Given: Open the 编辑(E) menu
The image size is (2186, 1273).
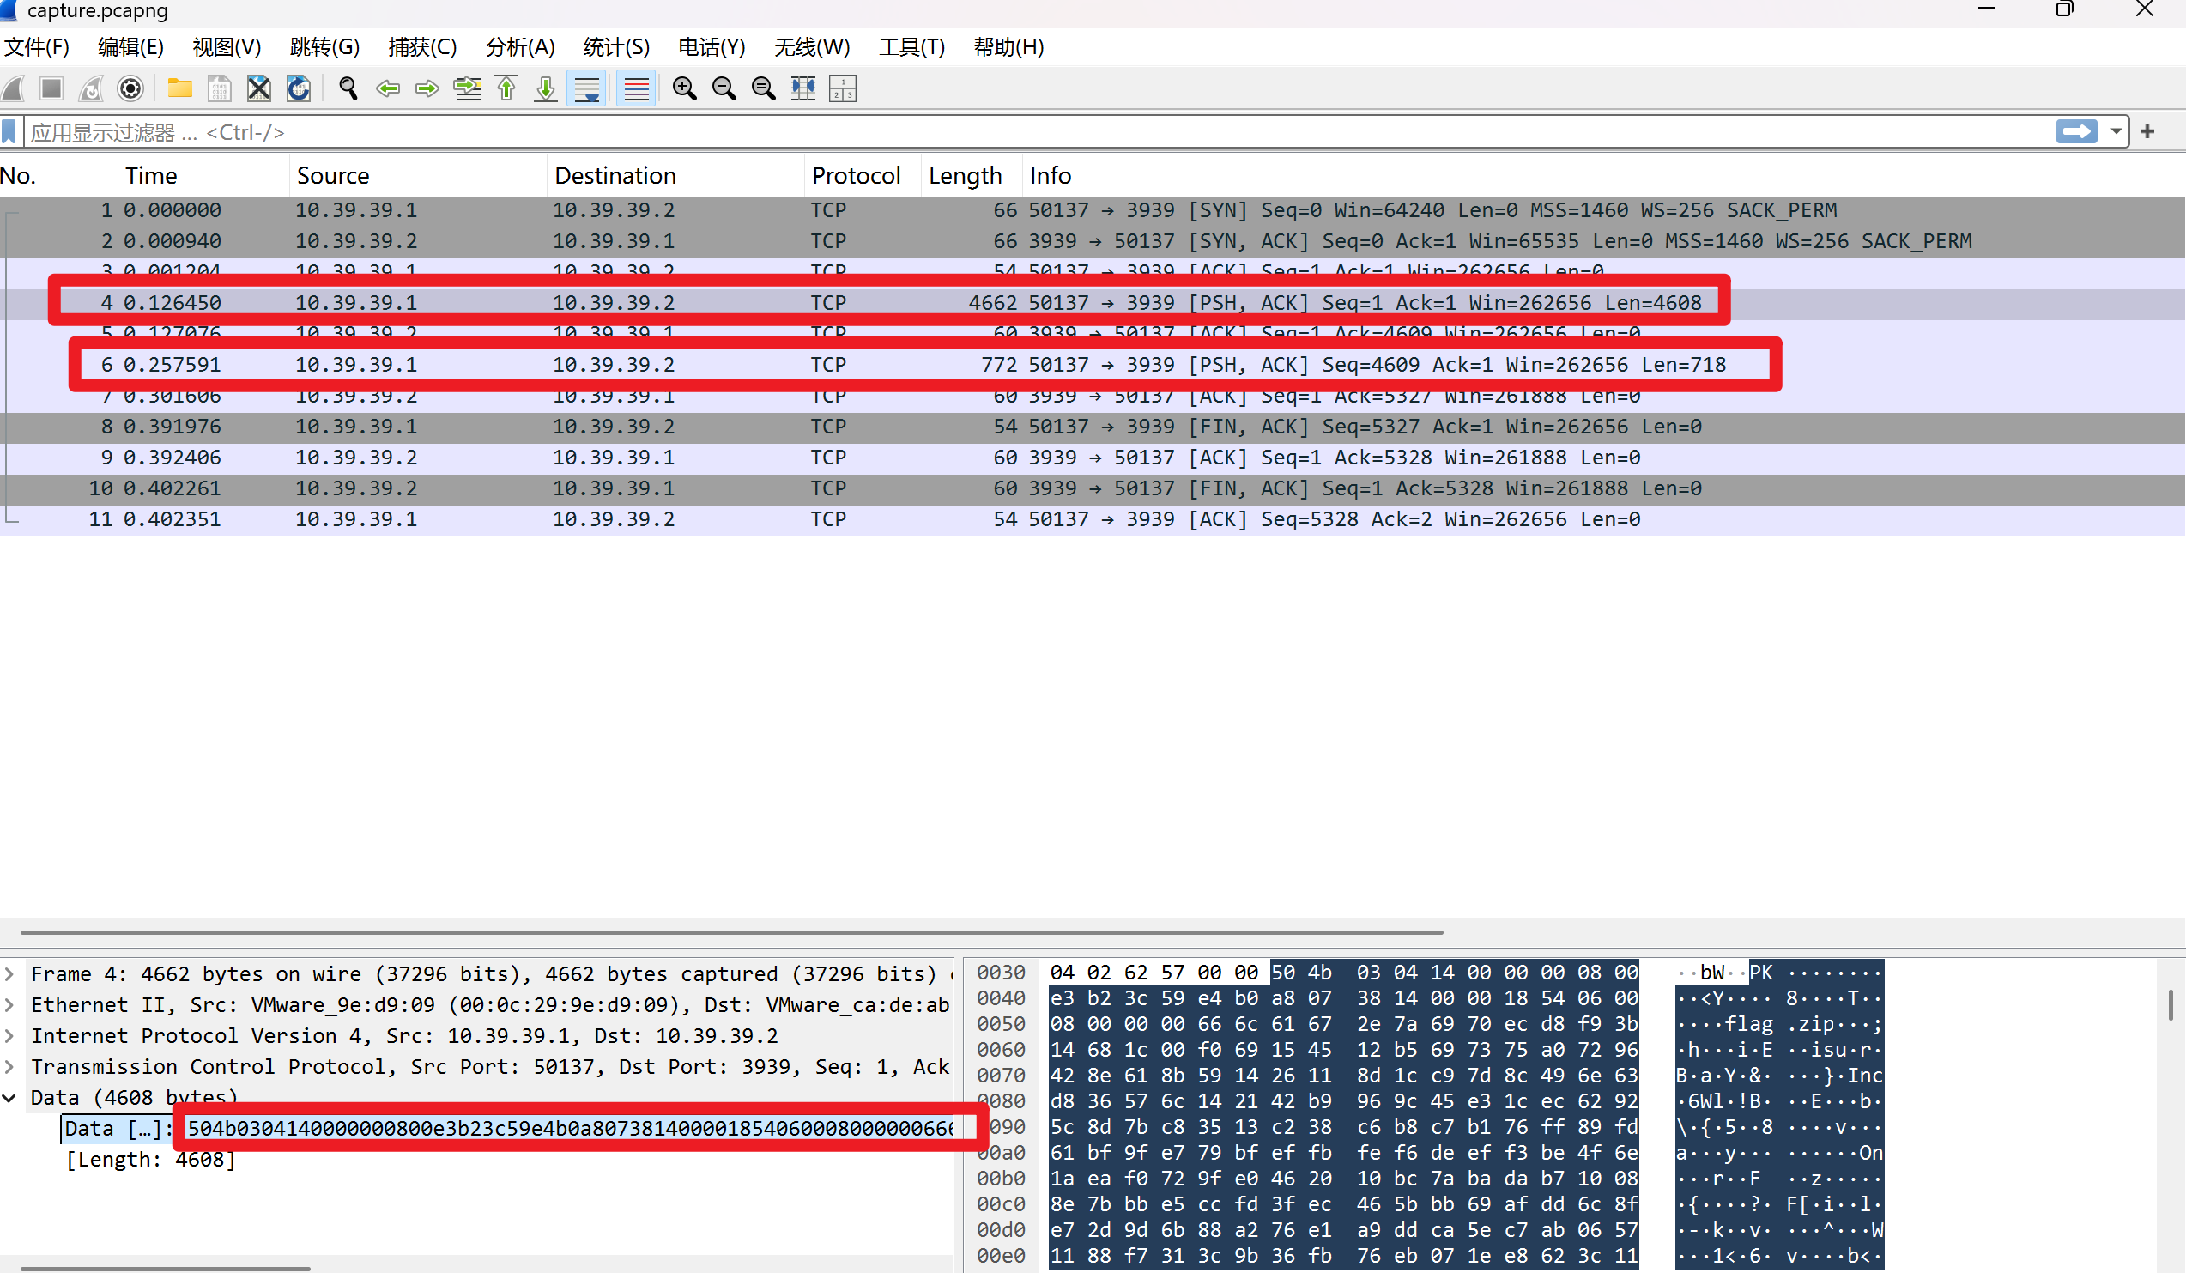Looking at the screenshot, I should 130,47.
